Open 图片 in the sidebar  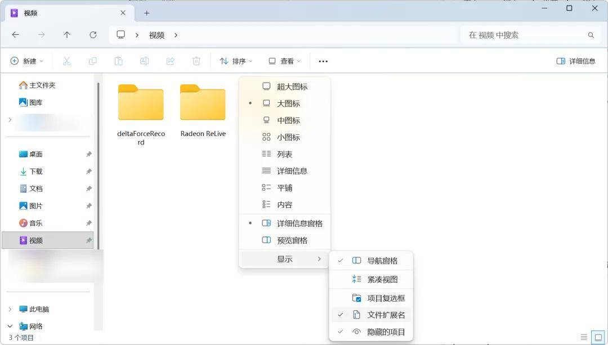pyautogui.click(x=30, y=206)
